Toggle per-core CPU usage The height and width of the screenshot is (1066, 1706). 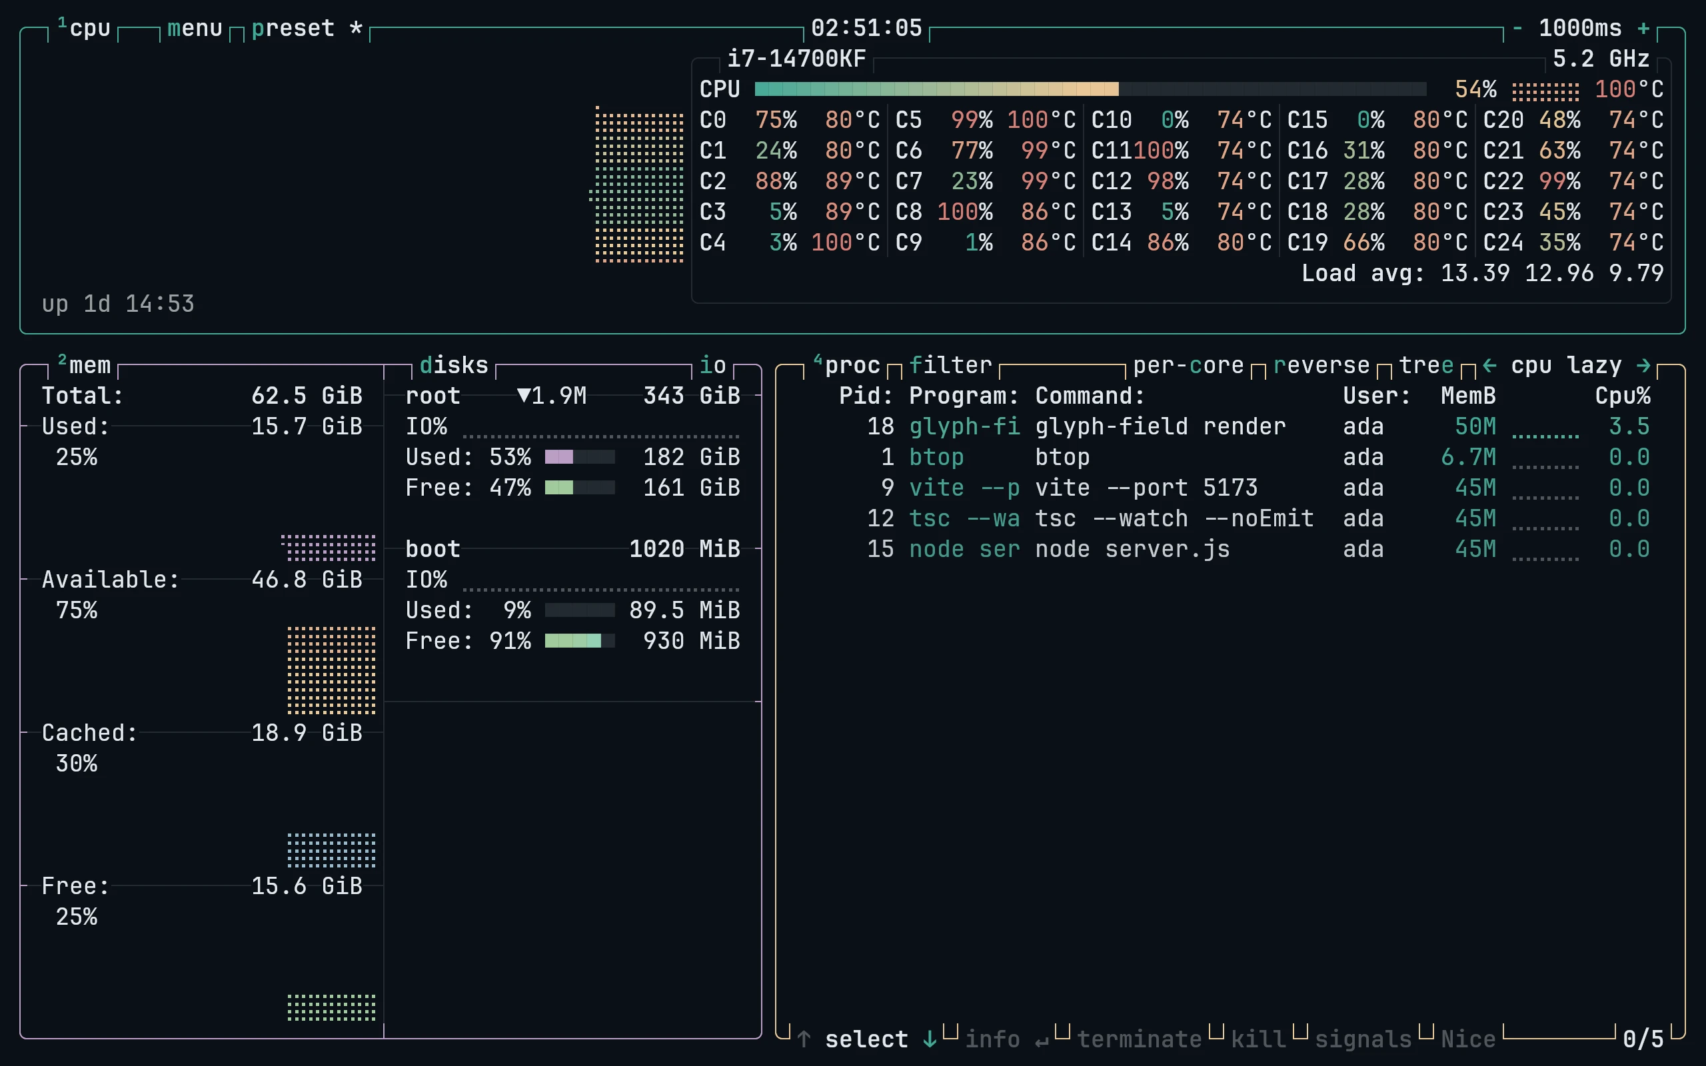point(1189,365)
